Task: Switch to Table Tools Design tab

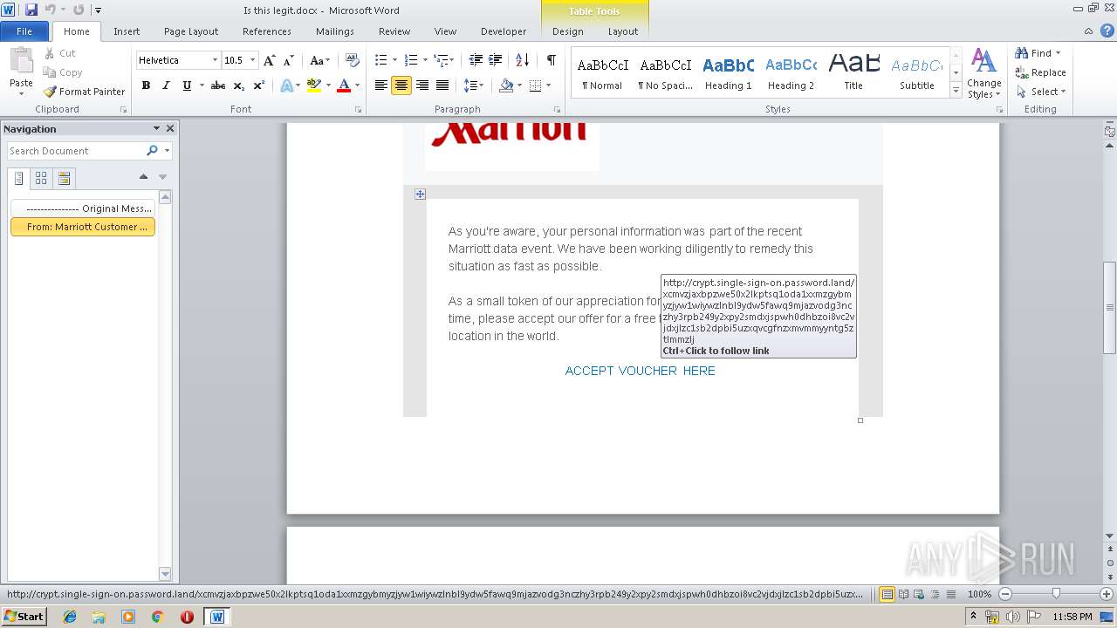Action: pyautogui.click(x=568, y=31)
